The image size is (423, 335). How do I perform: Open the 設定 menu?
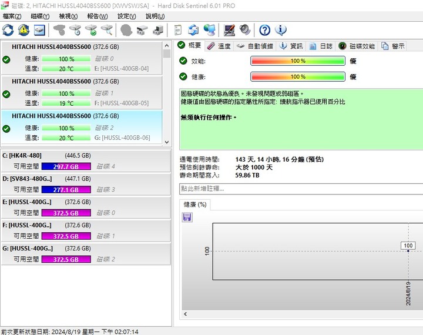point(126,16)
